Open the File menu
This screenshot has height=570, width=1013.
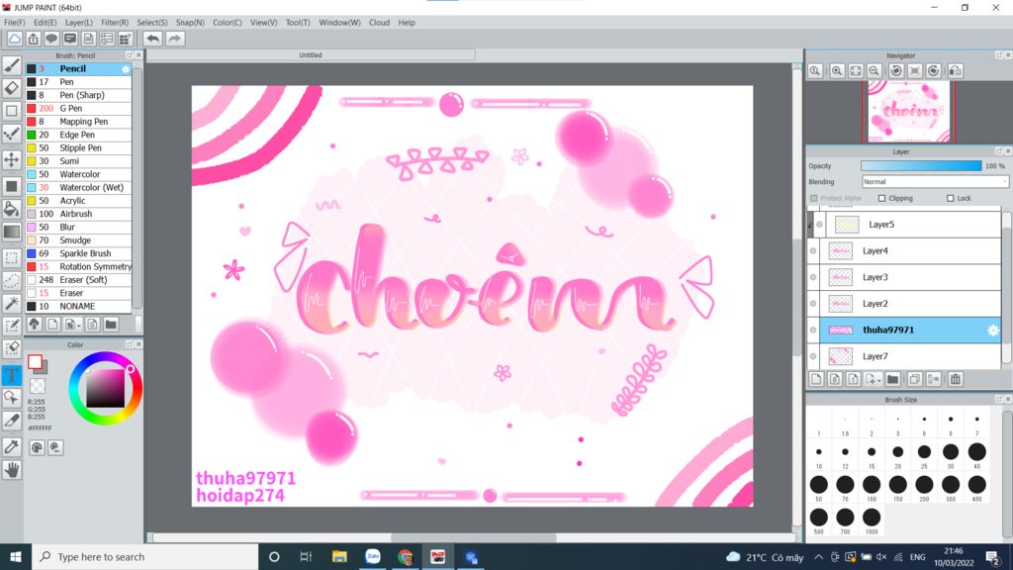14,23
